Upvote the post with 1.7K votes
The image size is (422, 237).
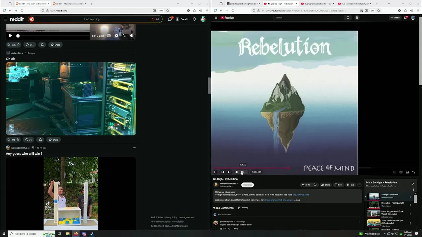pyautogui.click(x=9, y=45)
